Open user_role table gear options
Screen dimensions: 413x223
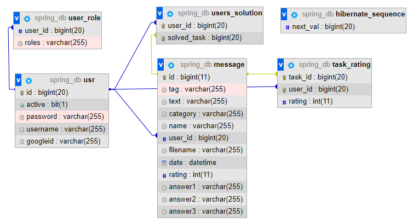click(27, 19)
